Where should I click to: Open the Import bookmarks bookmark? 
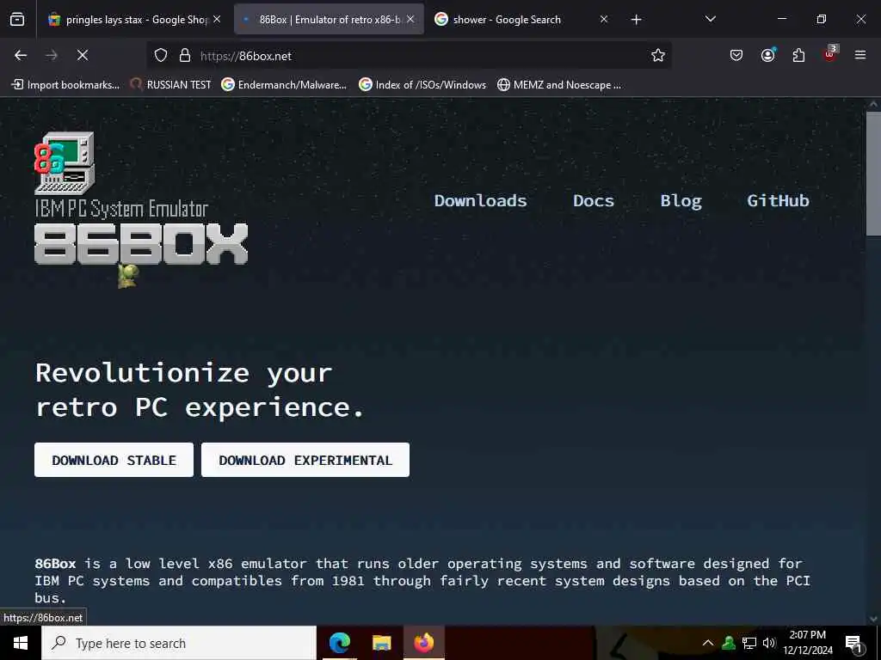[x=65, y=85]
